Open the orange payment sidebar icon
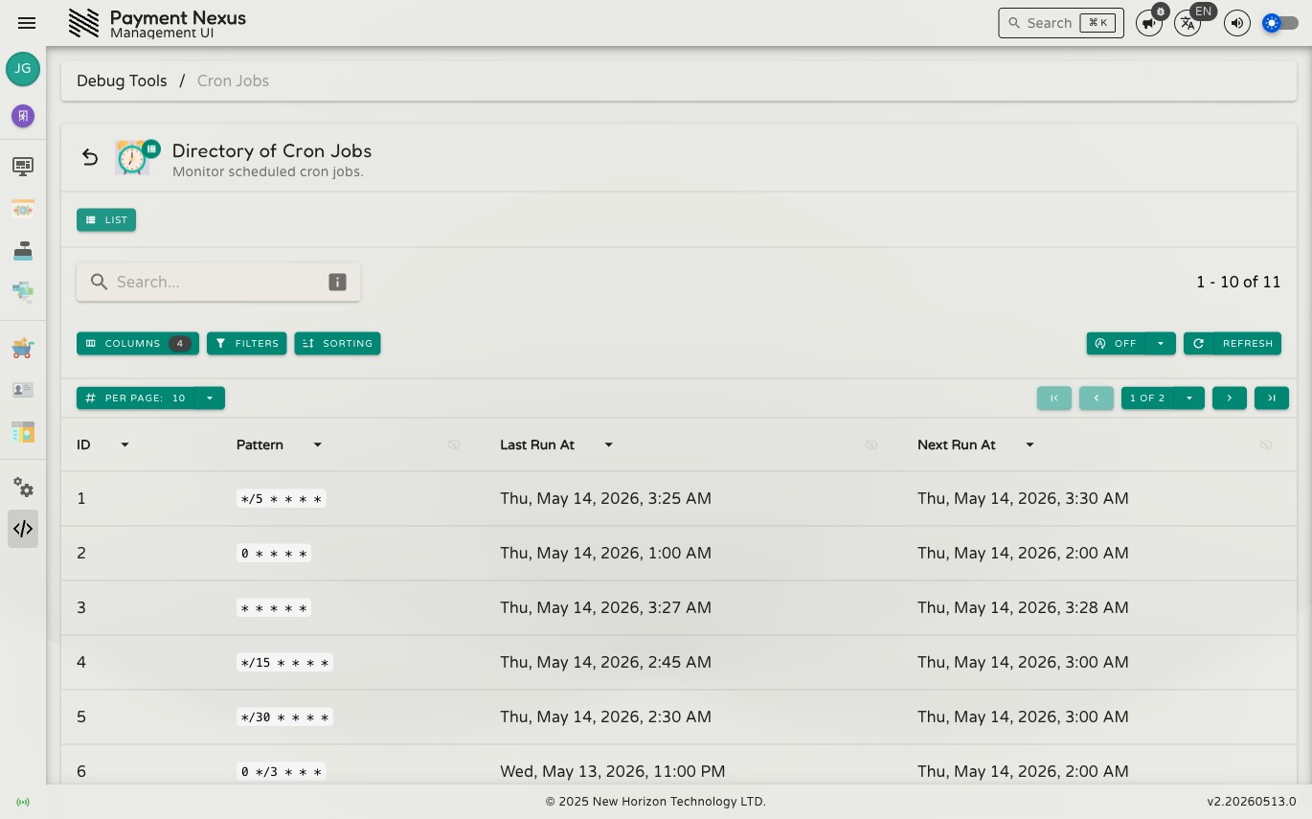 (x=23, y=209)
